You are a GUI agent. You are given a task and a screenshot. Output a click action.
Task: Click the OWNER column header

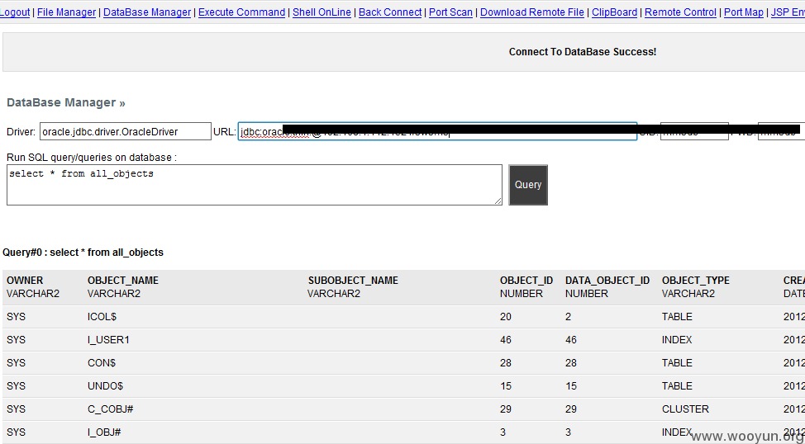[x=25, y=281]
